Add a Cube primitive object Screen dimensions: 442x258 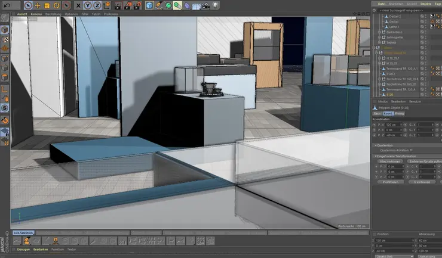[149, 5]
